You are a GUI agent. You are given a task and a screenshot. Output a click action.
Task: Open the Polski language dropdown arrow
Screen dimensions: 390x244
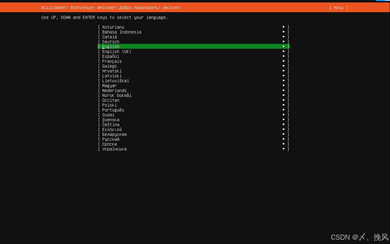pos(283,105)
